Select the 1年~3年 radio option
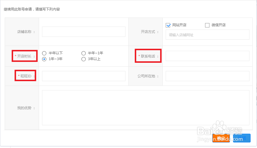 (44, 59)
